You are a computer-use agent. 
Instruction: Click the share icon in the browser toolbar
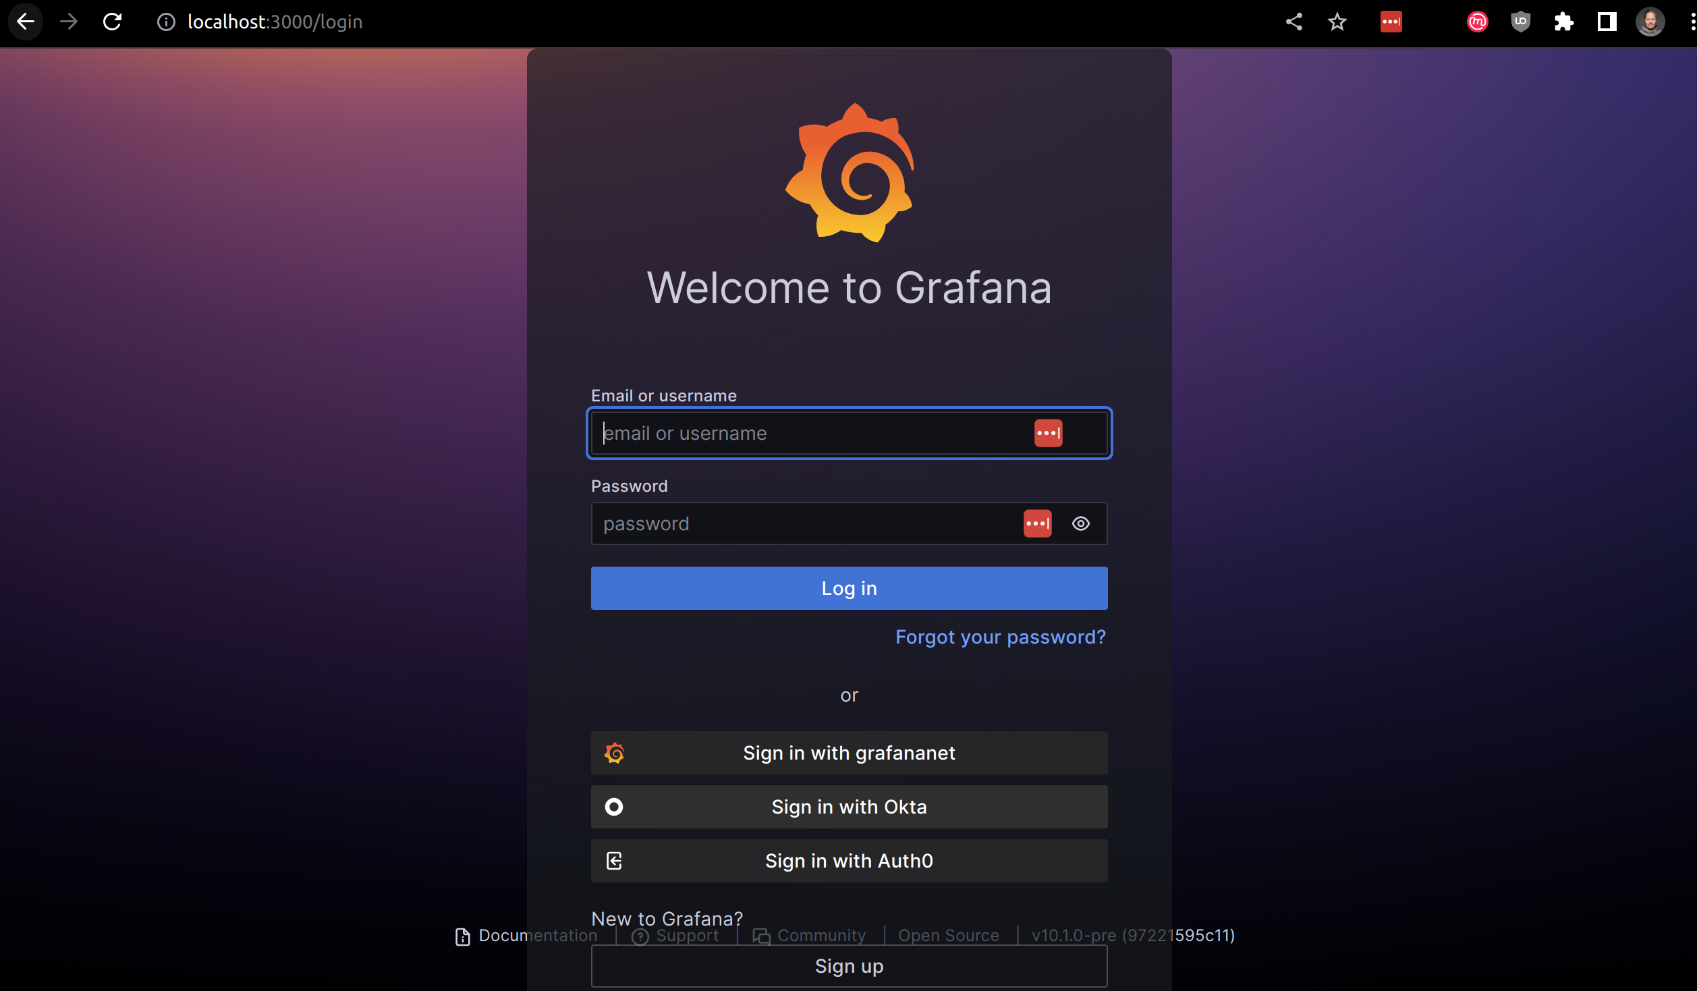1294,22
